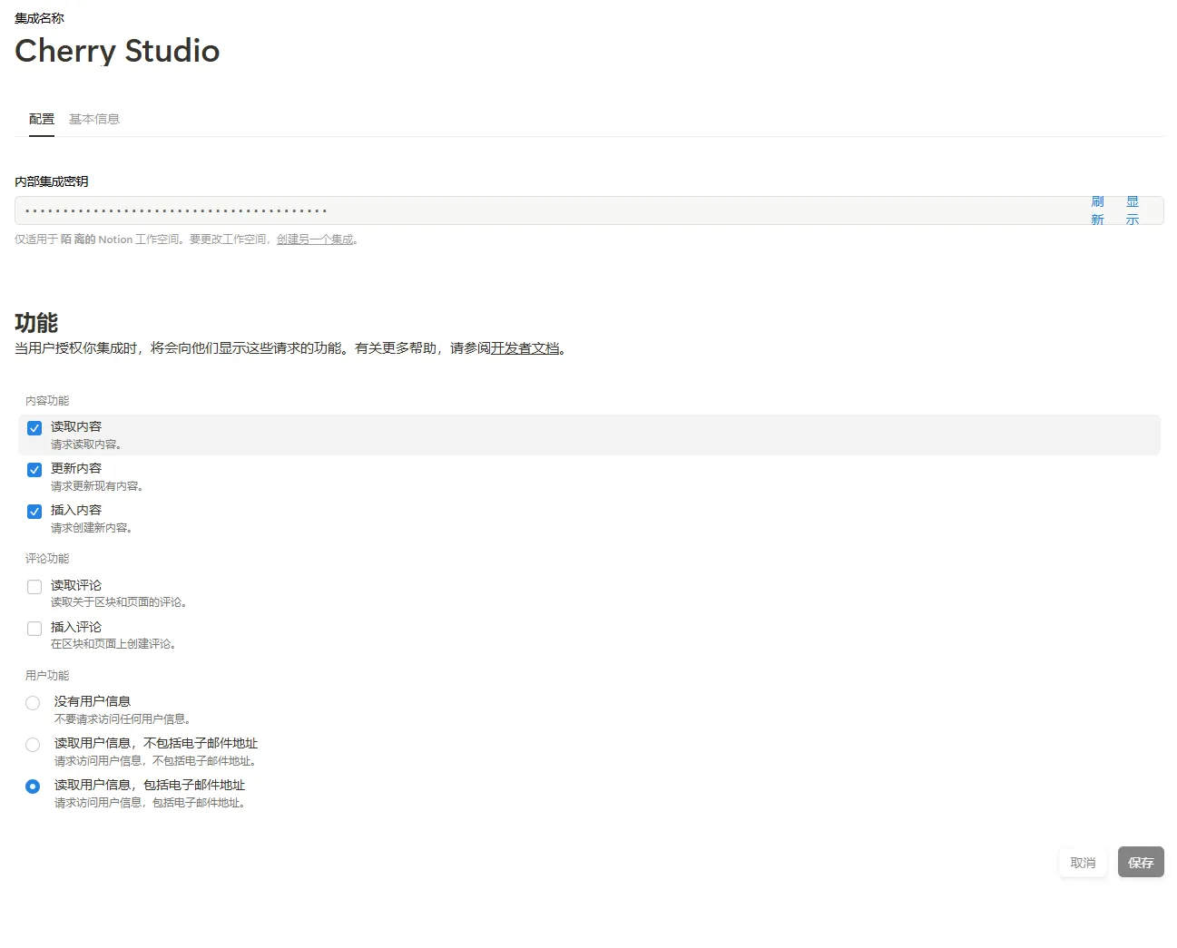
Task: Select the 没有用户信息 radio option
Action: [x=33, y=703]
